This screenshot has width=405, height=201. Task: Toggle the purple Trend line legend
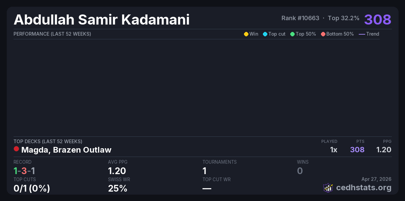pyautogui.click(x=362, y=34)
